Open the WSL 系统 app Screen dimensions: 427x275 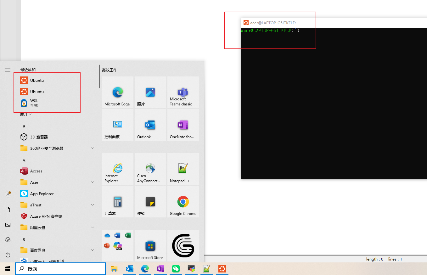click(x=35, y=103)
